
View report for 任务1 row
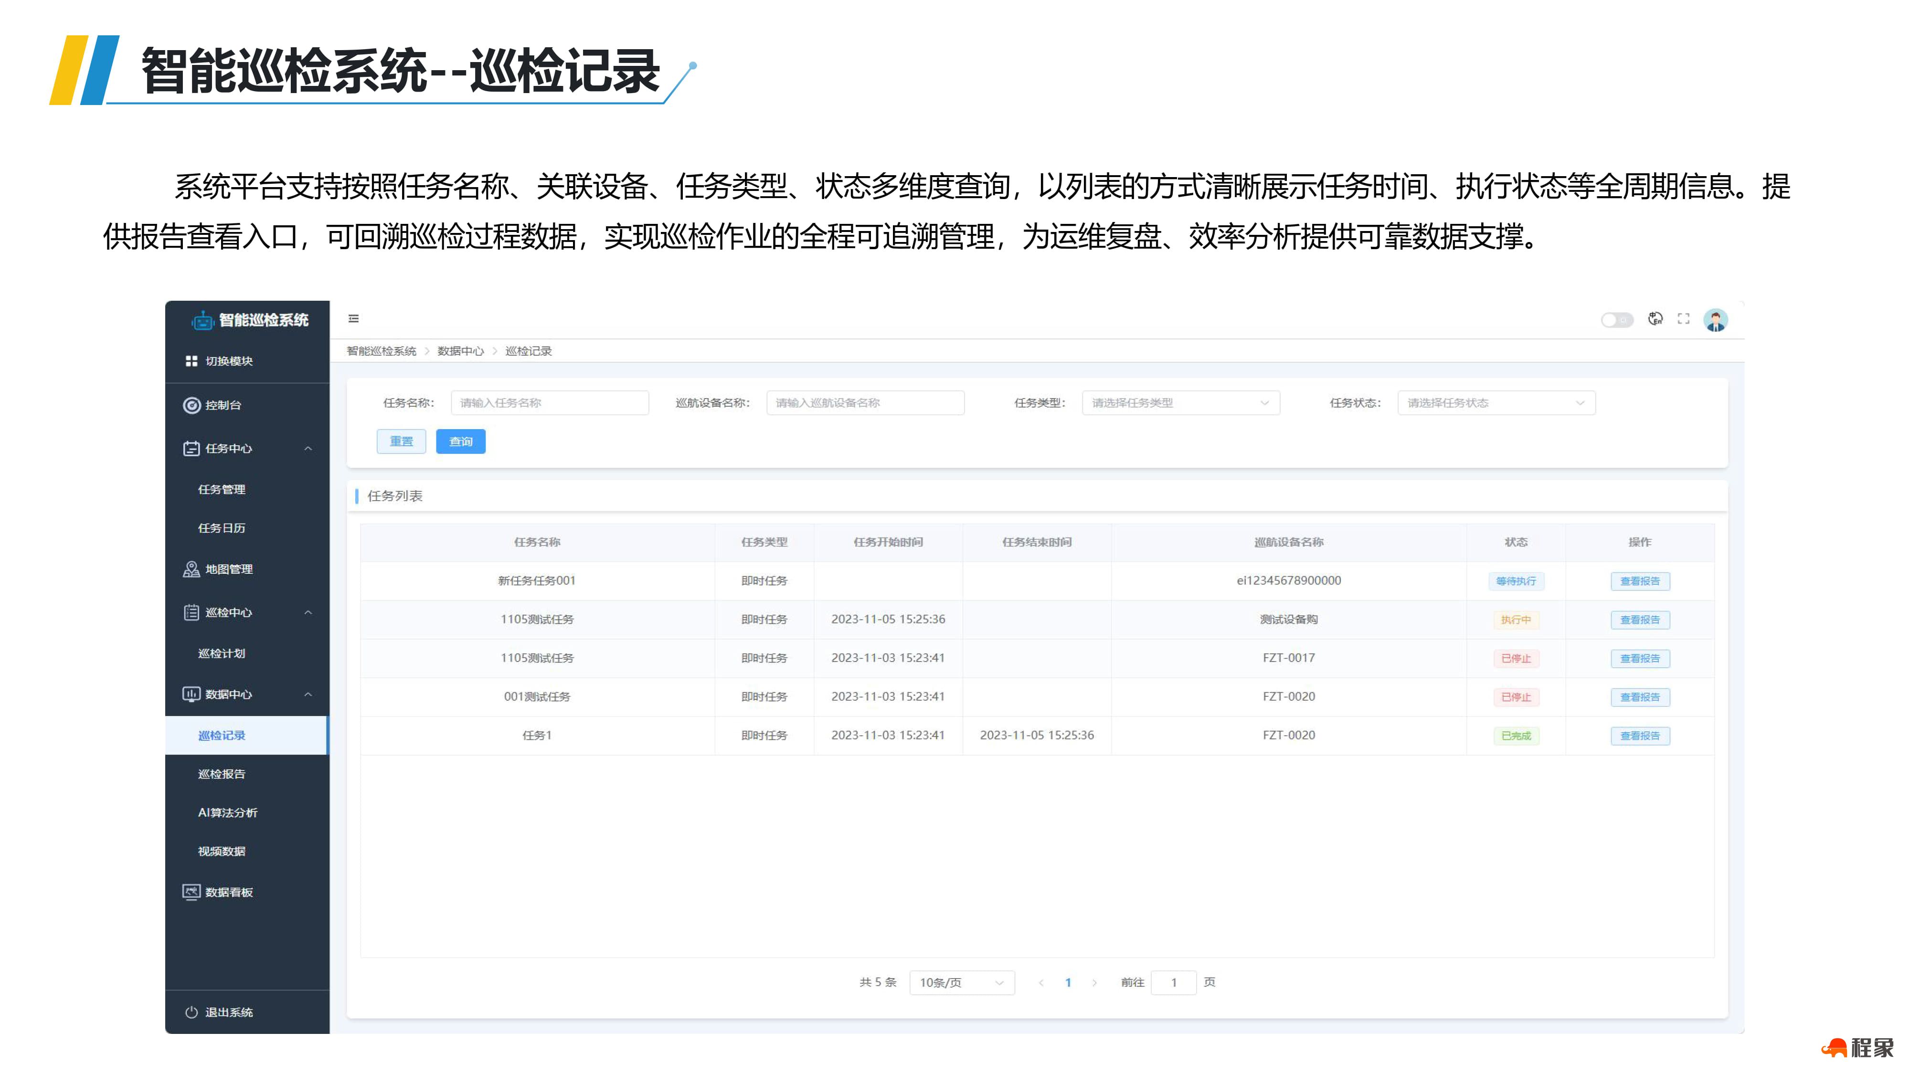point(1640,736)
